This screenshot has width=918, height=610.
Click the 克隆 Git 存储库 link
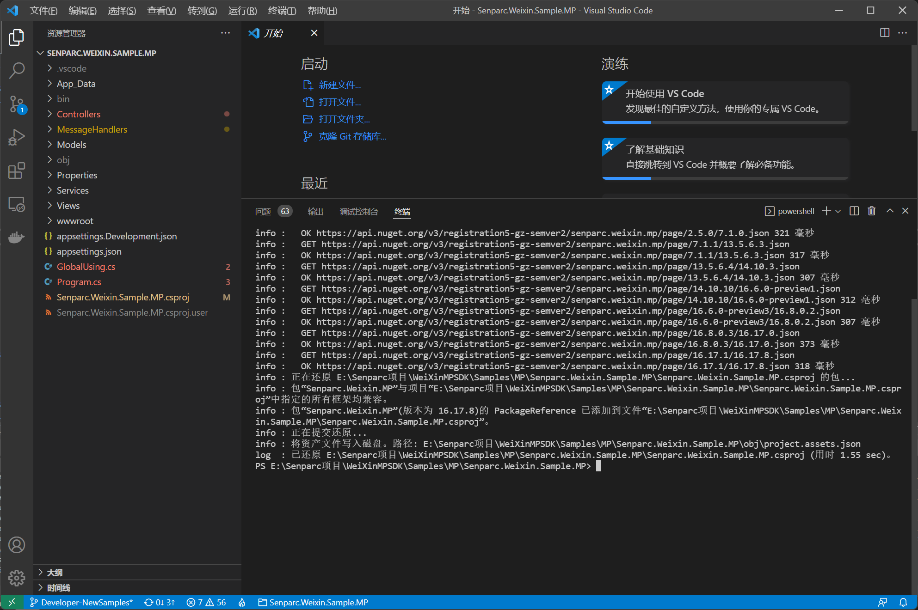(x=352, y=136)
